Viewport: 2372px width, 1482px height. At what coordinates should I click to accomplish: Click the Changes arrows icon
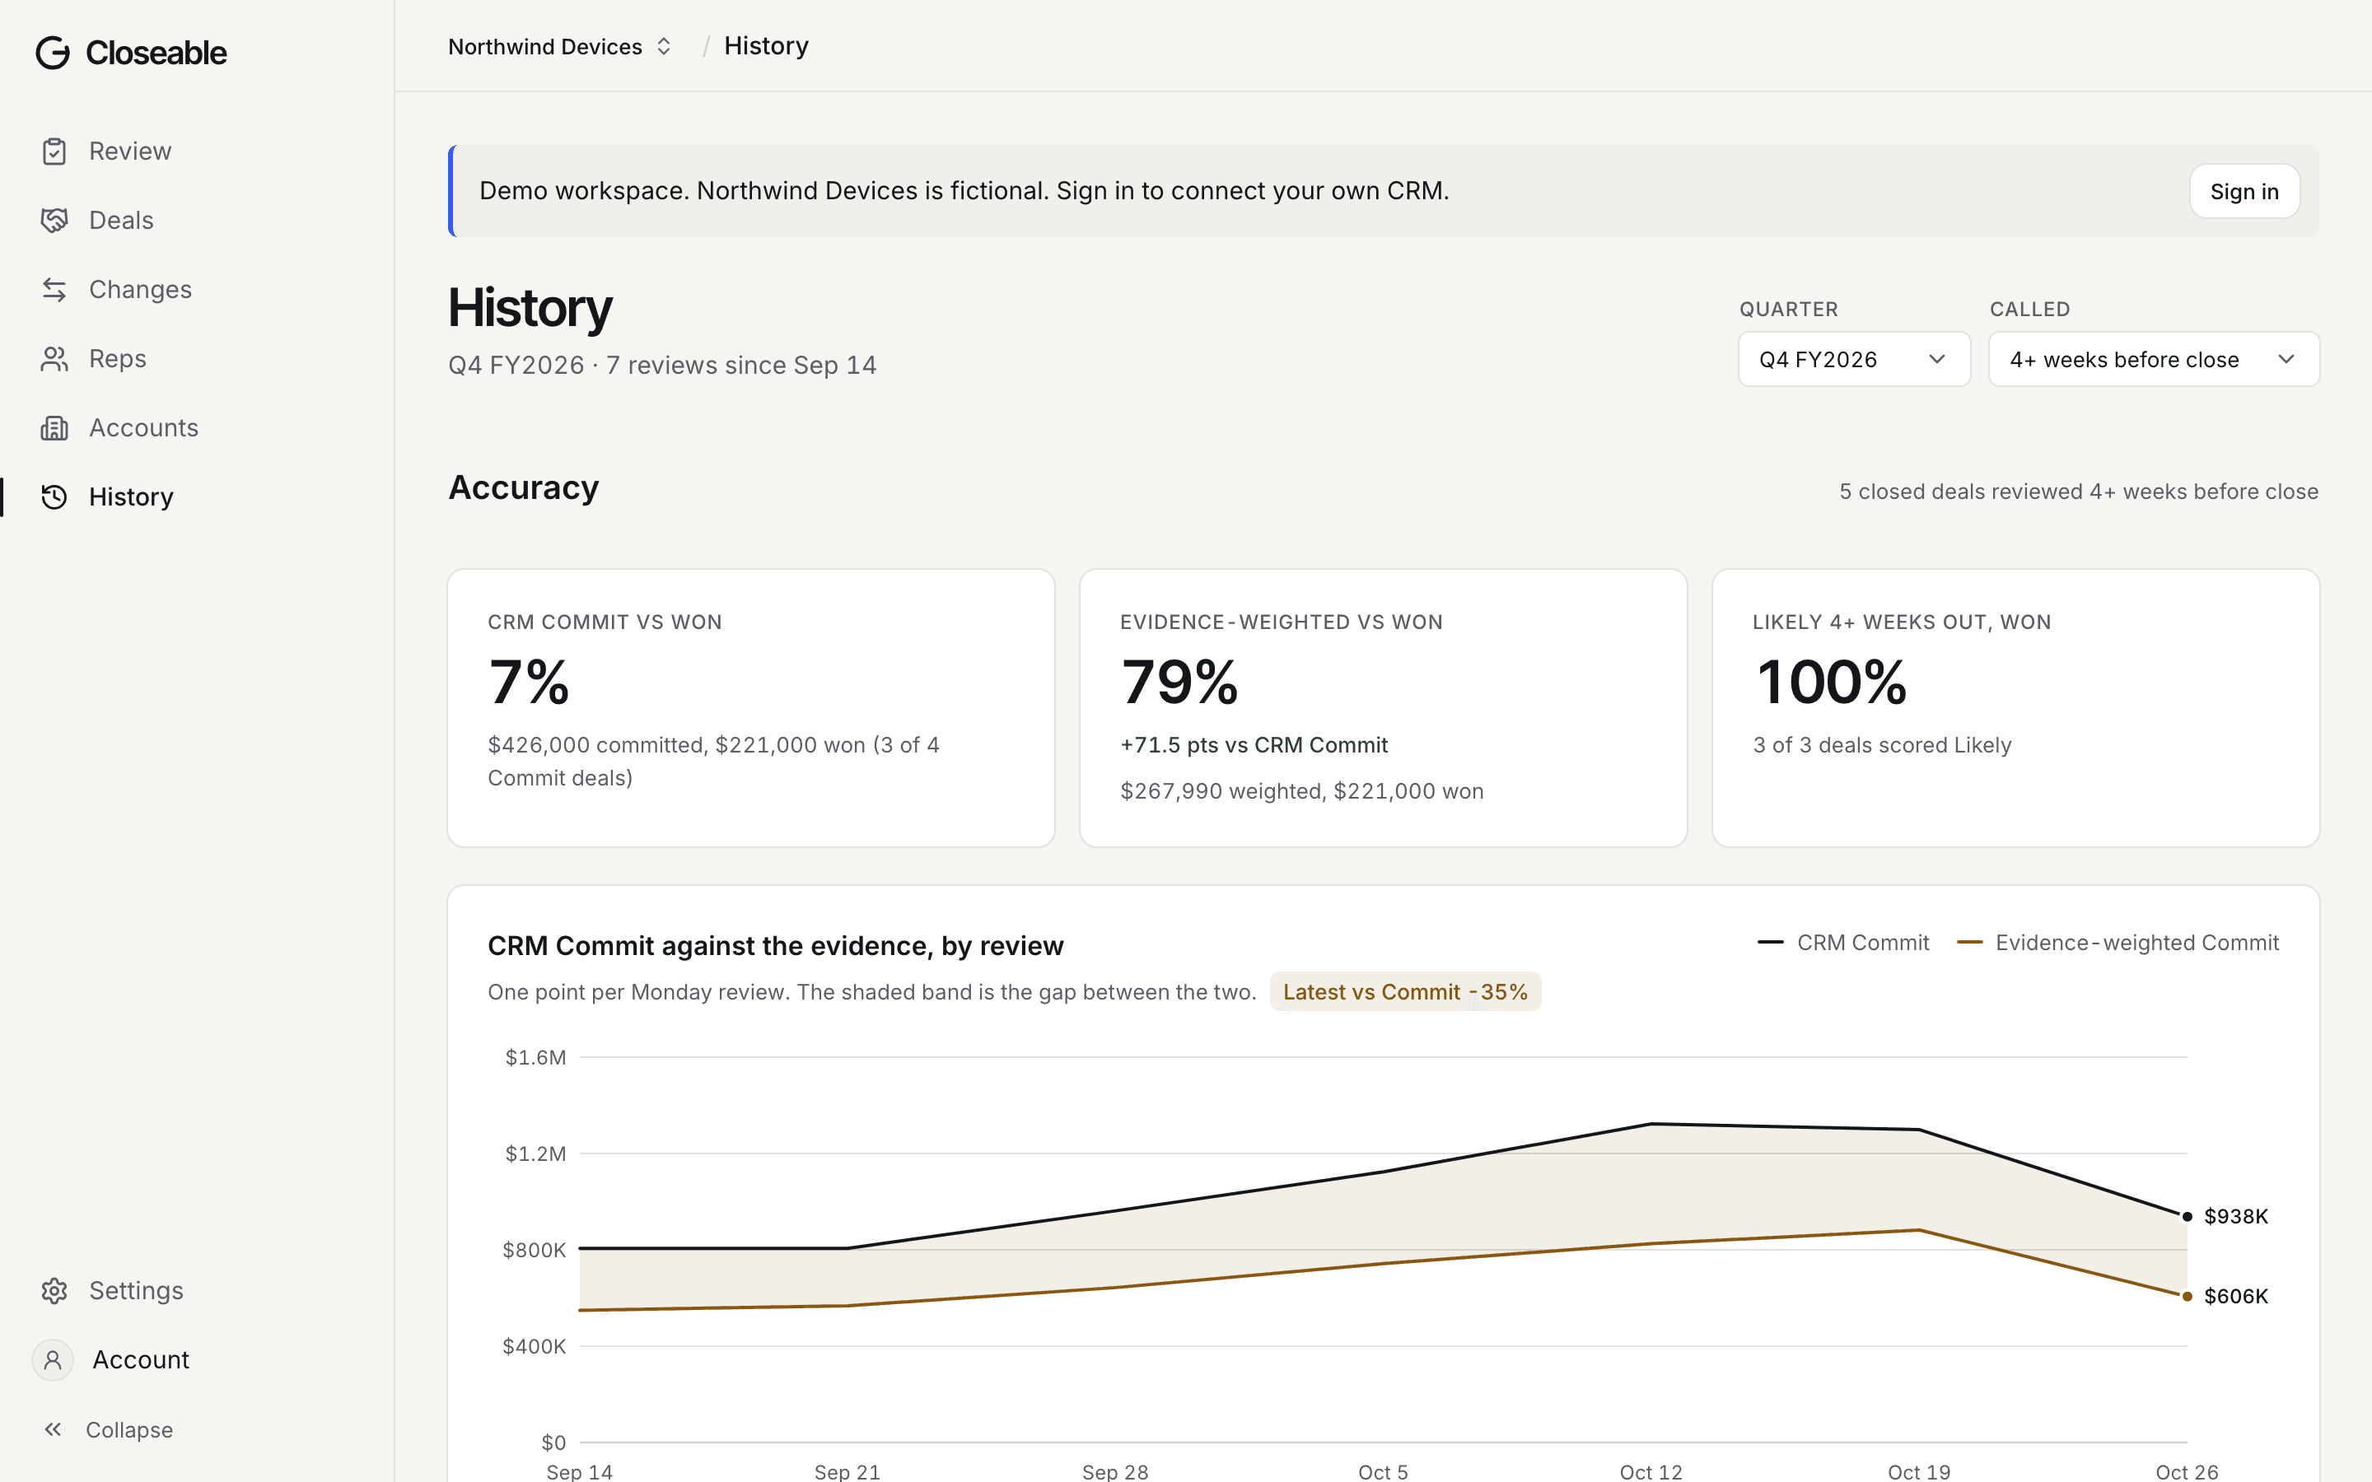tap(54, 290)
